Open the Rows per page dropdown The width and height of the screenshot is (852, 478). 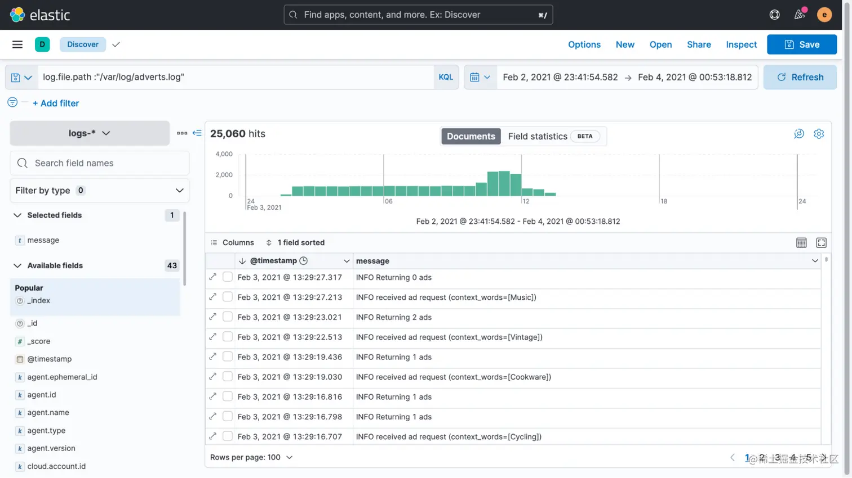[x=251, y=457]
